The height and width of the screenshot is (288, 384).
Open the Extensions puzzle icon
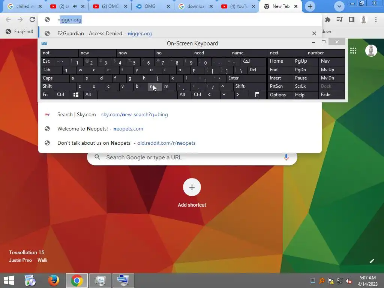click(328, 19)
